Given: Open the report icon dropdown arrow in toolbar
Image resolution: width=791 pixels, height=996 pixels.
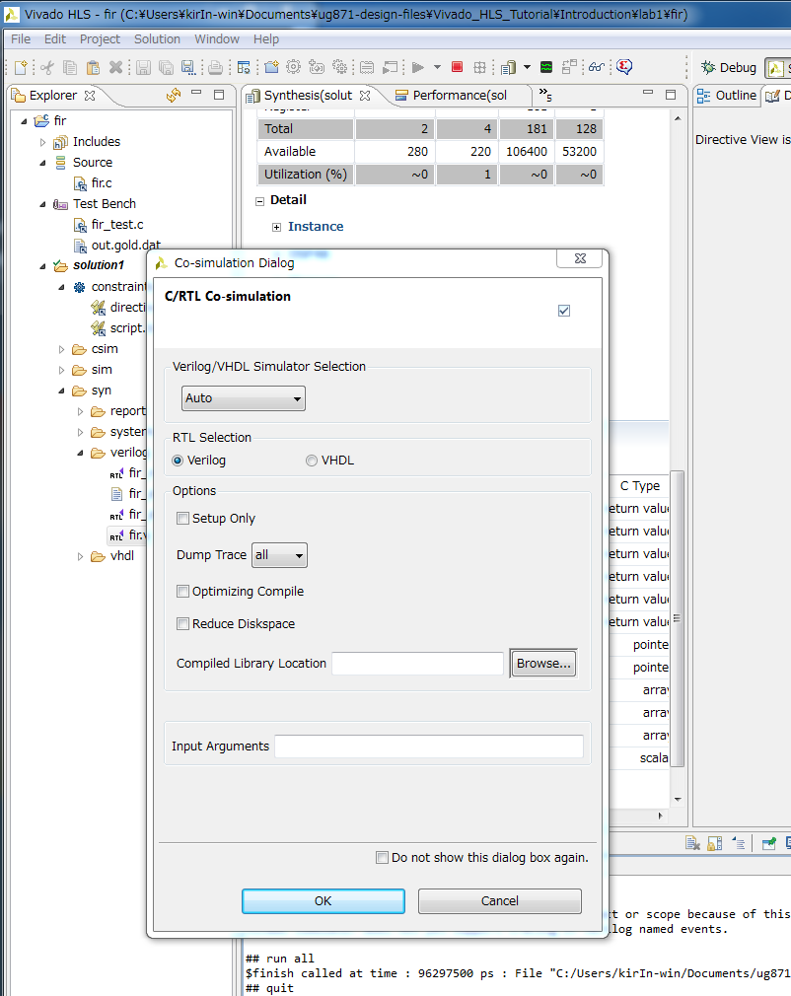Looking at the screenshot, I should [x=527, y=67].
